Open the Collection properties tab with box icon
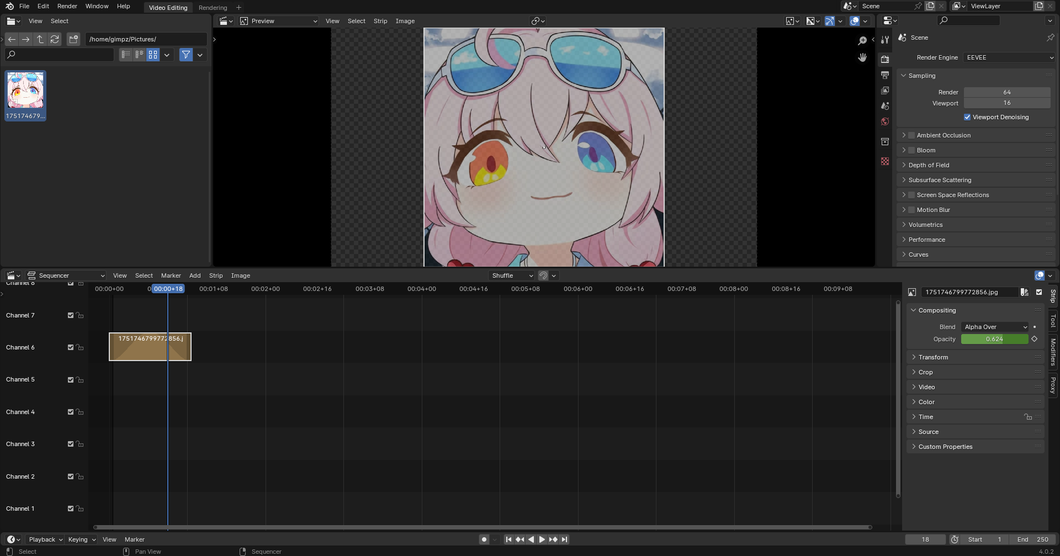The width and height of the screenshot is (1060, 556). pos(885,142)
